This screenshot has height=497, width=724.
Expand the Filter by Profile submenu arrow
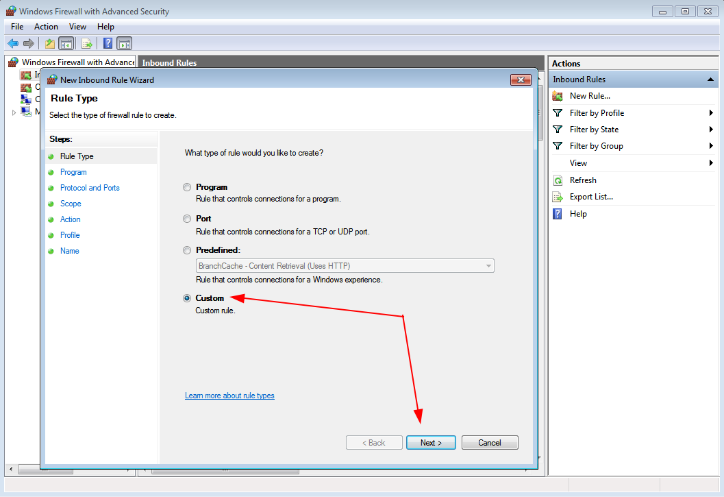pos(711,113)
